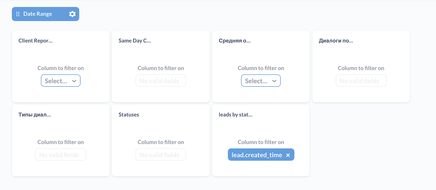Click the lead.created_time filter chip
This screenshot has height=190, width=436.
coord(257,154)
